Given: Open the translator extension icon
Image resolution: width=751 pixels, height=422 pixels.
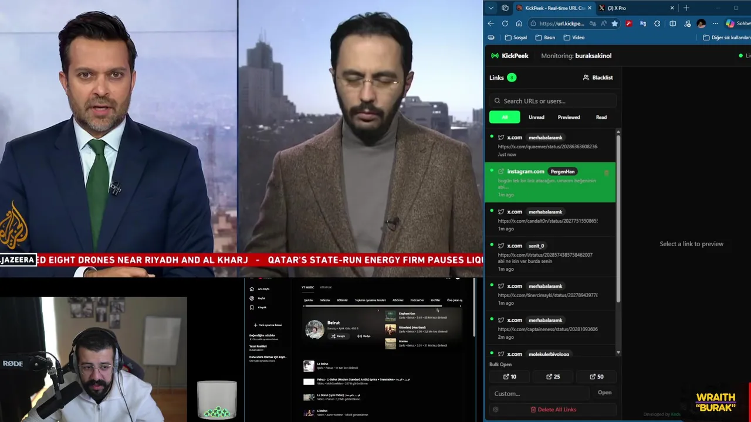Looking at the screenshot, I should pos(643,23).
